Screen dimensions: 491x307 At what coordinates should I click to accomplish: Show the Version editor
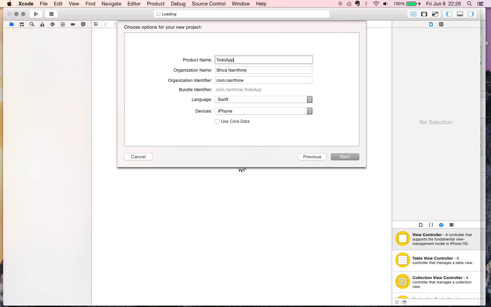pyautogui.click(x=435, y=14)
